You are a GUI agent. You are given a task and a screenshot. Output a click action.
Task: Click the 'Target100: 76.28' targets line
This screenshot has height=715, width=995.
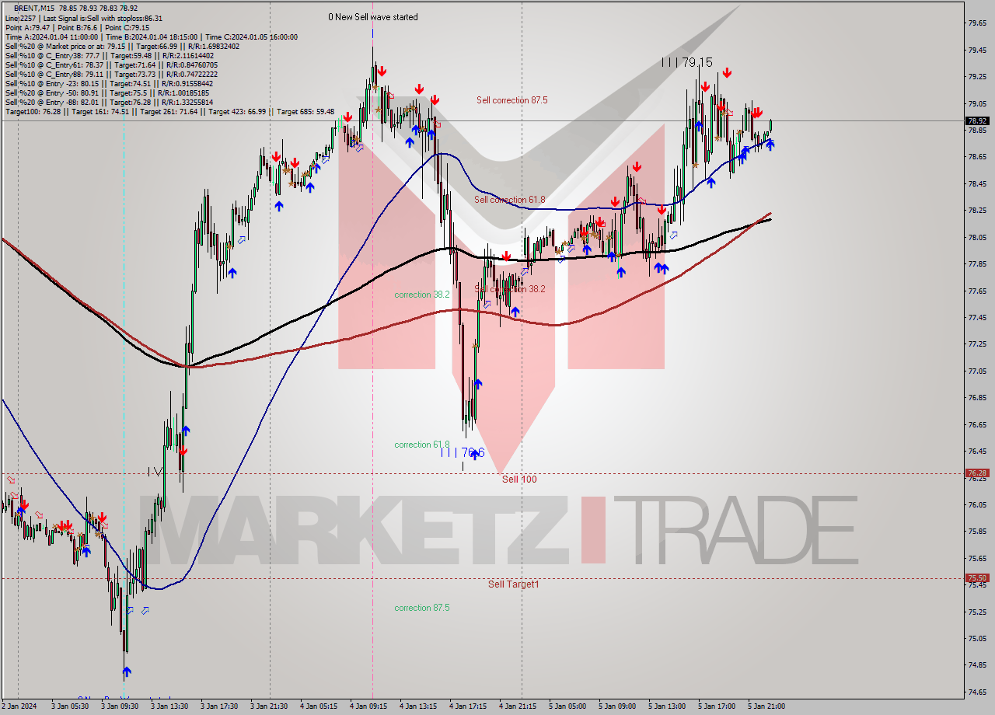tap(169, 111)
